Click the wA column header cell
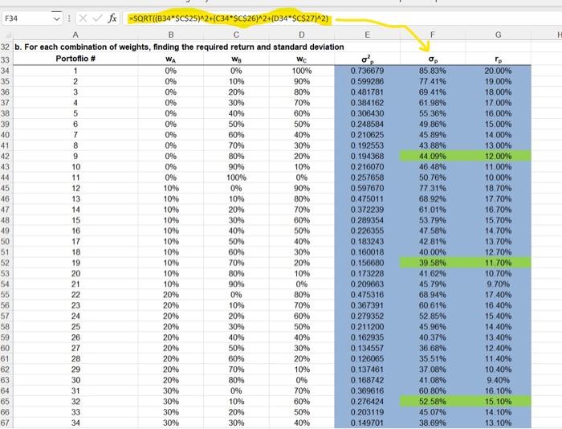 tap(171, 59)
